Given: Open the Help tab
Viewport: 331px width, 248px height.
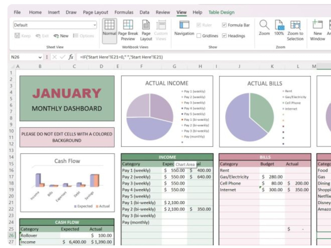Looking at the screenshot, I should (x=197, y=12).
